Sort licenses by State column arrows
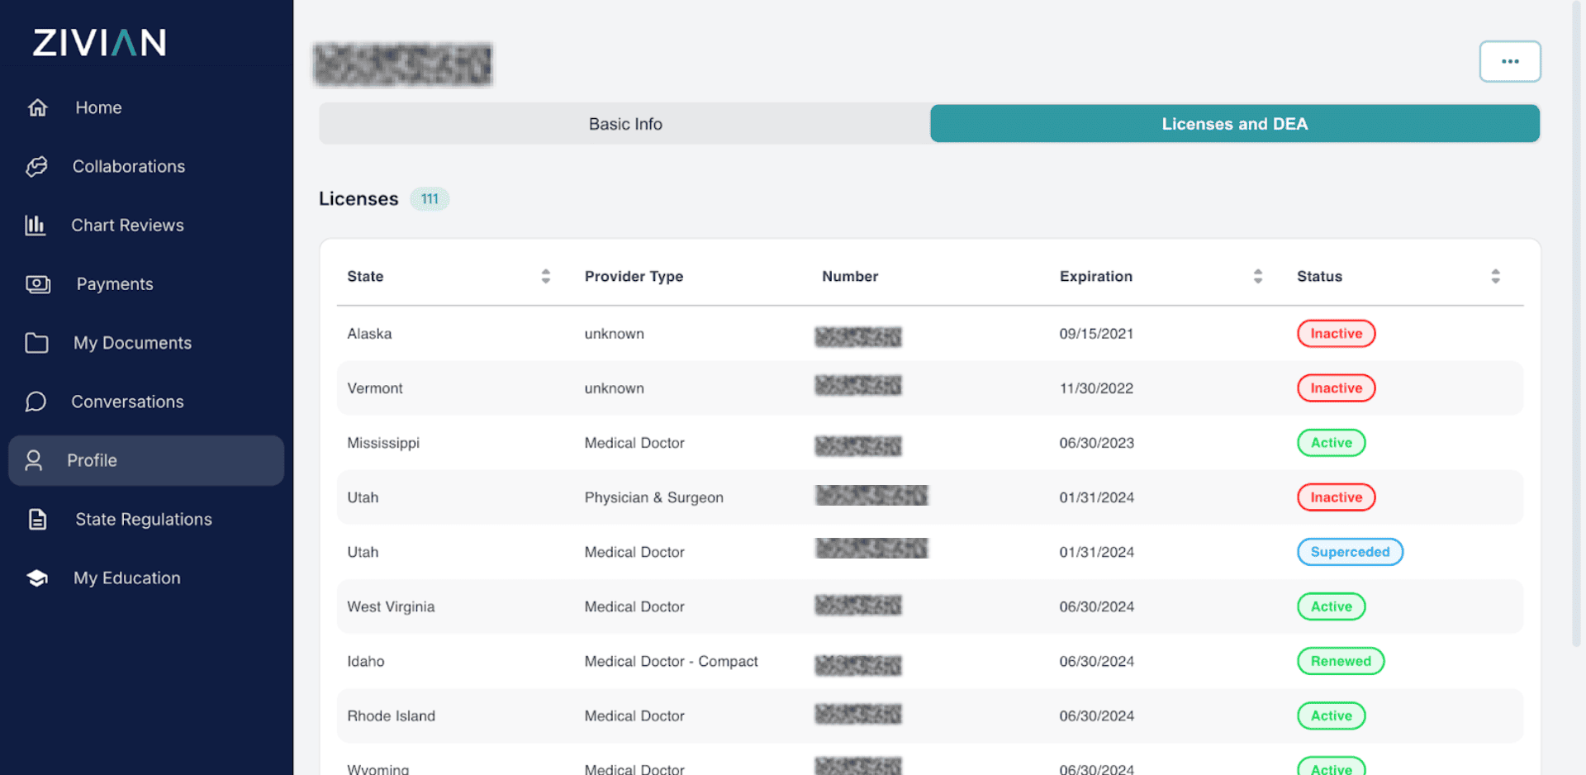The image size is (1586, 775). point(545,277)
